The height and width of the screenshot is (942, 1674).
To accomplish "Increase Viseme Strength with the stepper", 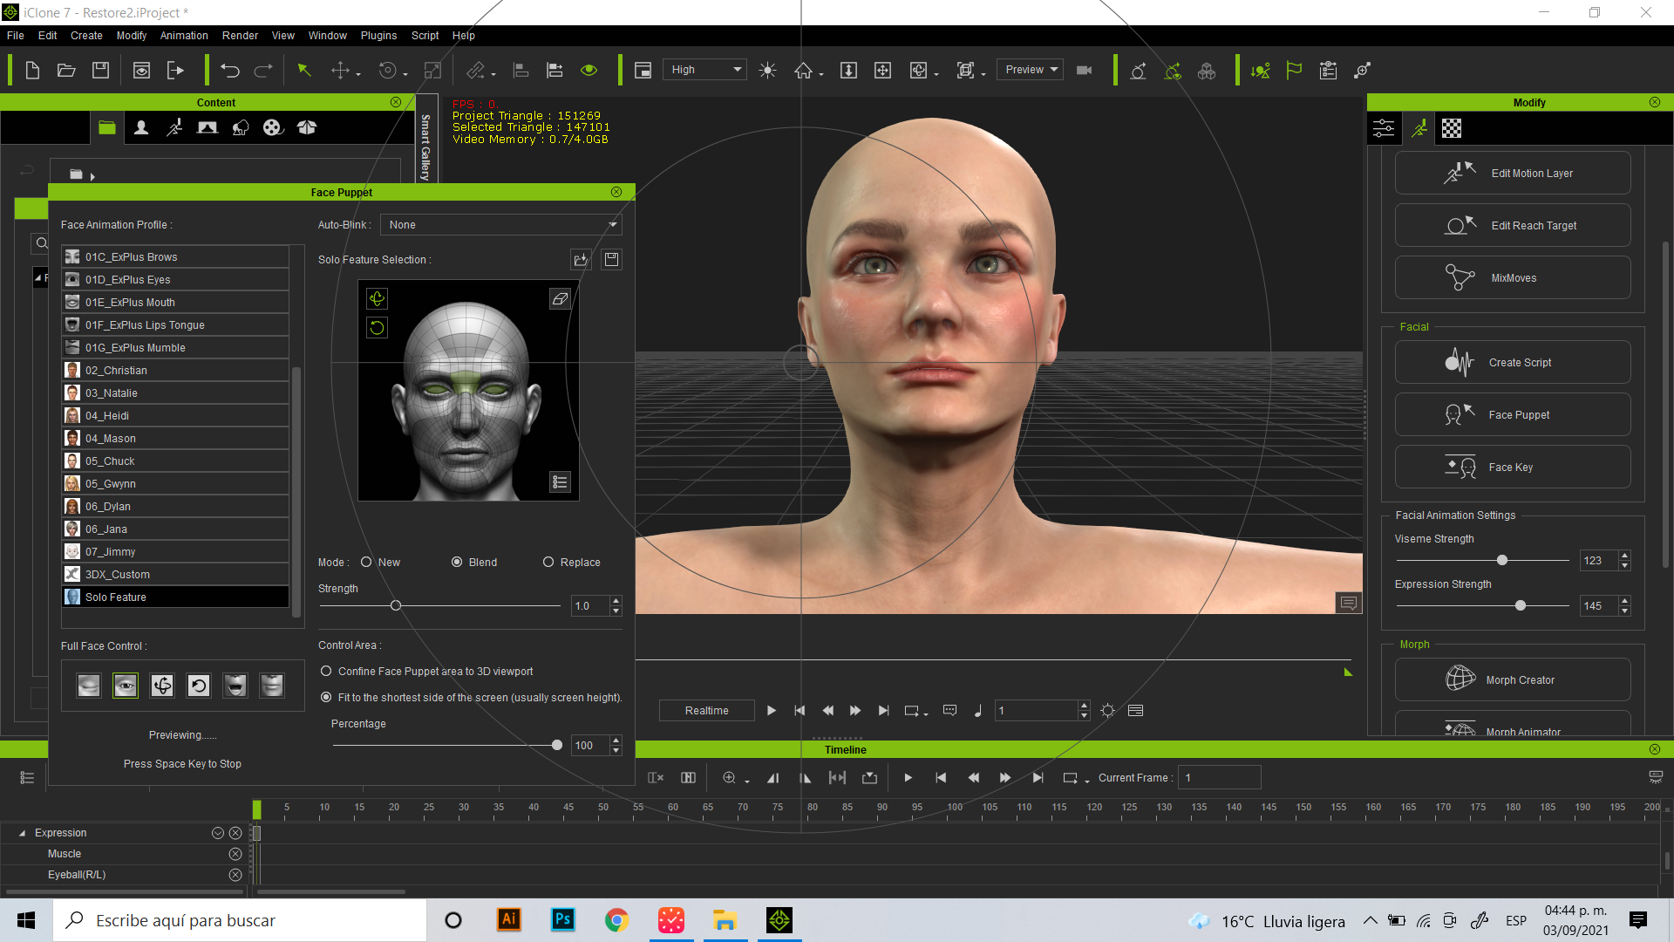I will click(1624, 556).
